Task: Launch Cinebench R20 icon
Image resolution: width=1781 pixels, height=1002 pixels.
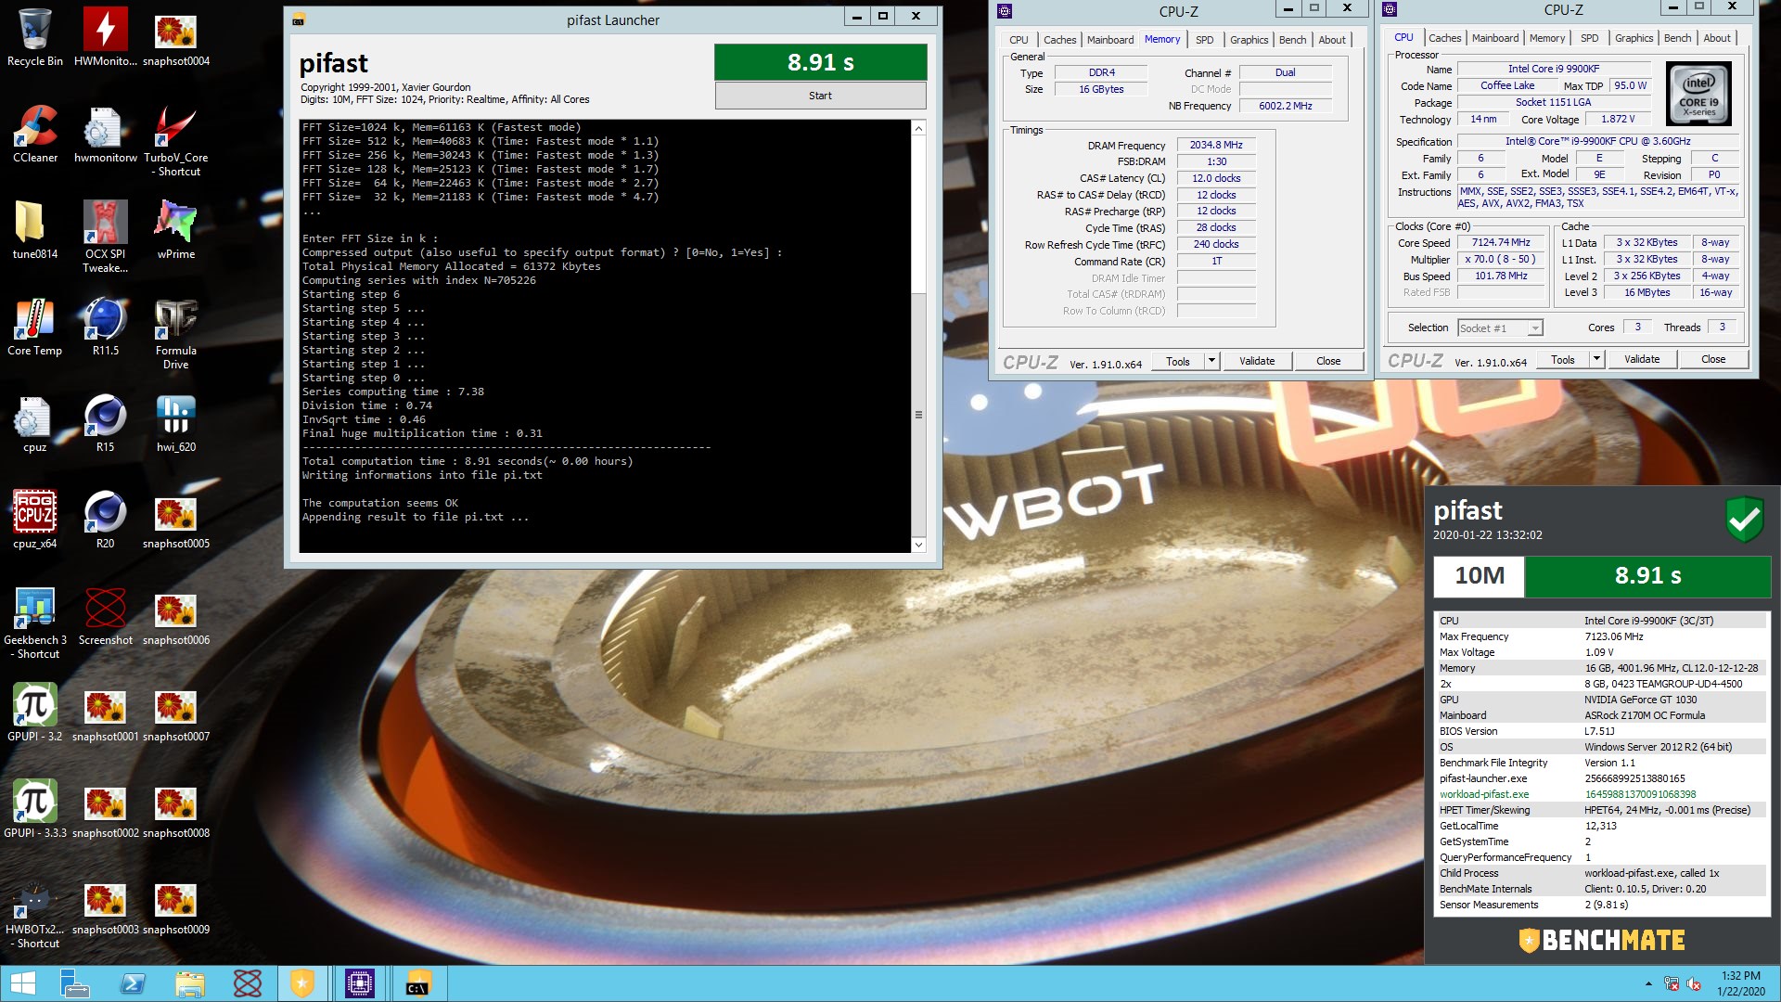Action: coord(106,520)
